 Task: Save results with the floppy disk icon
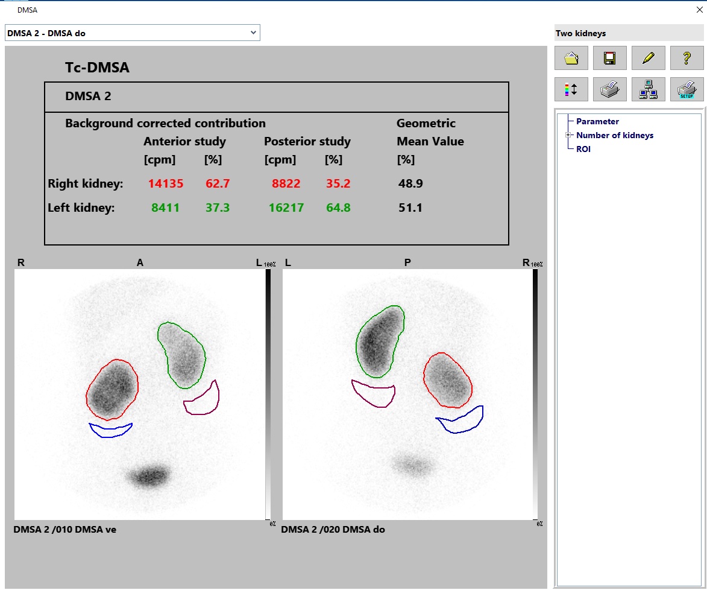point(609,58)
